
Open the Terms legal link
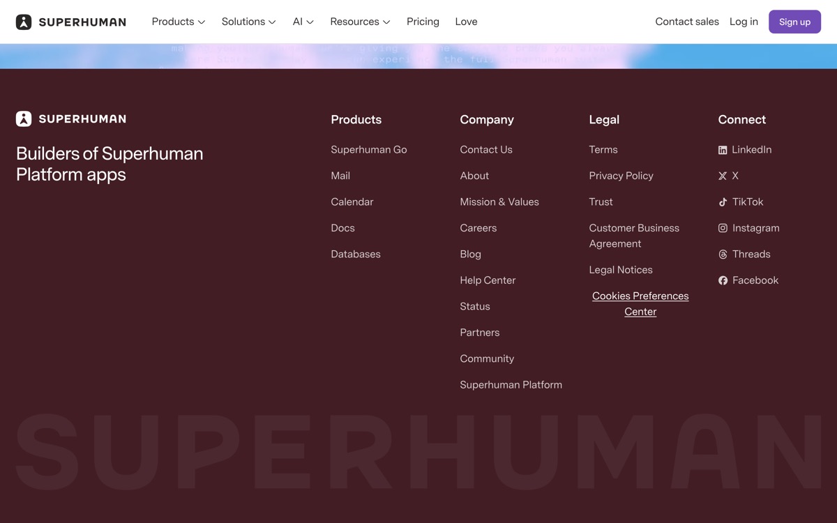tap(603, 149)
